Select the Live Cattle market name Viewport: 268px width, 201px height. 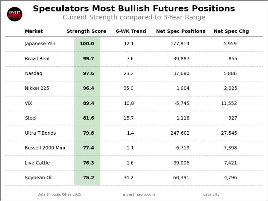37,163
